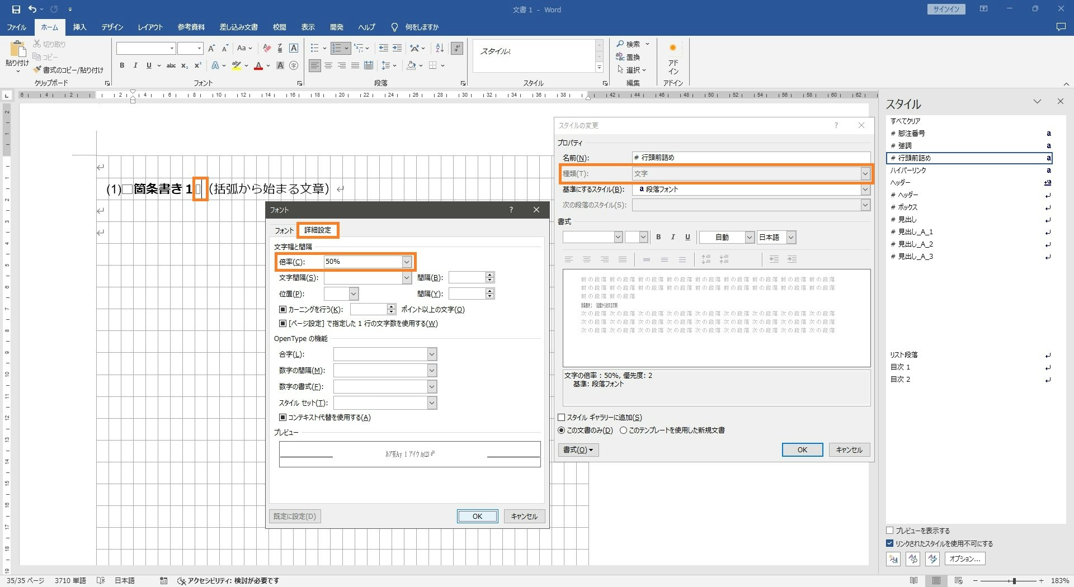The image size is (1074, 587).
Task: Open the レイアウト ribbon tab
Action: point(150,27)
